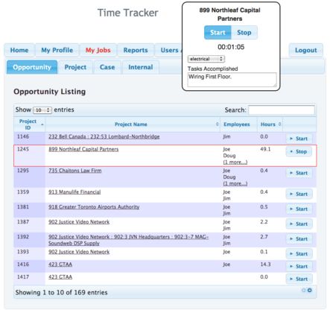
Task: Click the Search input field
Action: tap(282, 110)
